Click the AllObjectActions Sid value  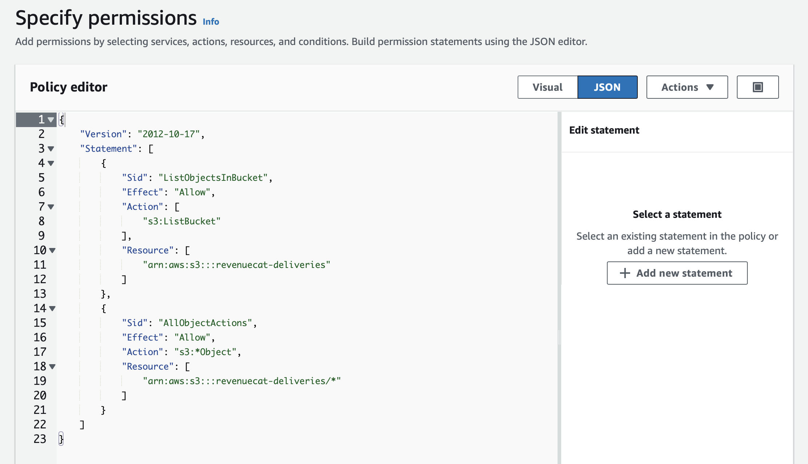pos(205,323)
